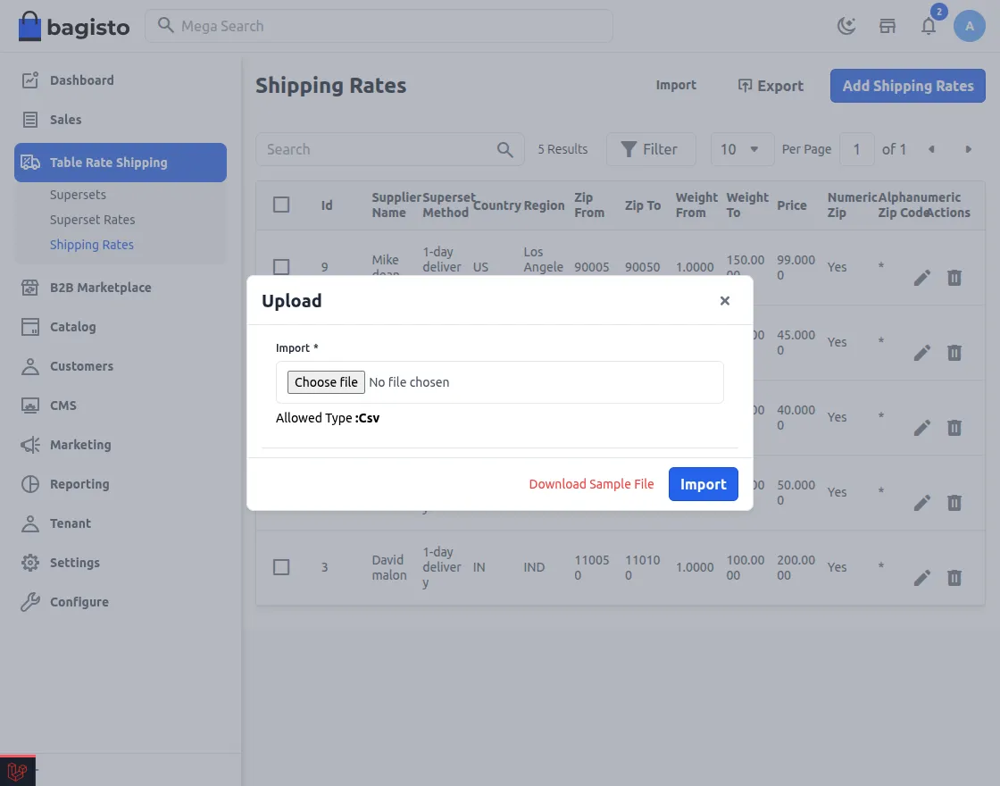Delete shipping rate Id 9 via trash icon
Viewport: 1000px width, 786px height.
click(x=954, y=278)
